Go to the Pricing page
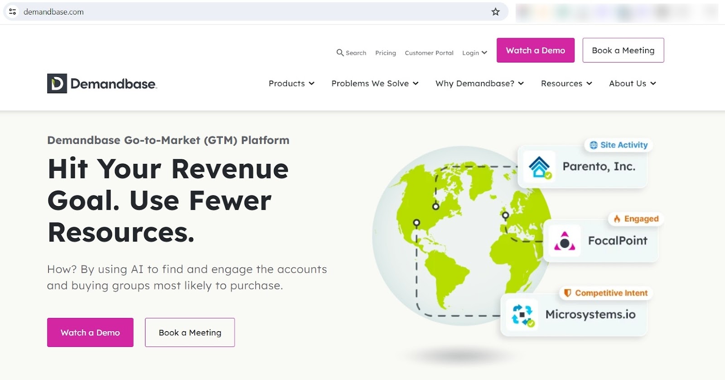Screen dimensions: 725x380 [386, 53]
